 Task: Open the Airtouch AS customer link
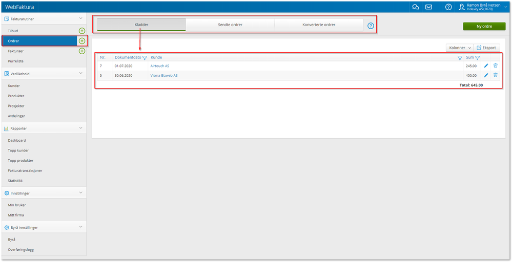pyautogui.click(x=160, y=66)
